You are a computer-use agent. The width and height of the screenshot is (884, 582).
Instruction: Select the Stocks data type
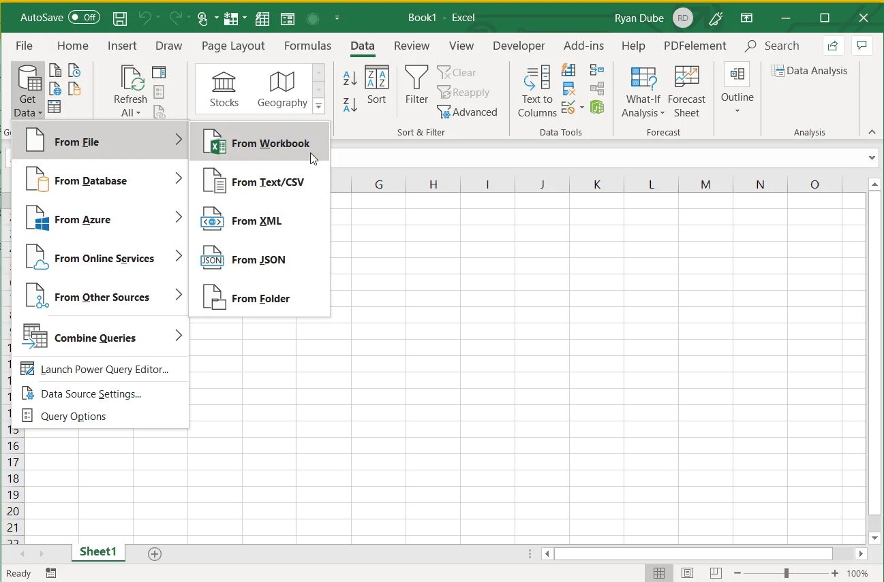click(224, 90)
